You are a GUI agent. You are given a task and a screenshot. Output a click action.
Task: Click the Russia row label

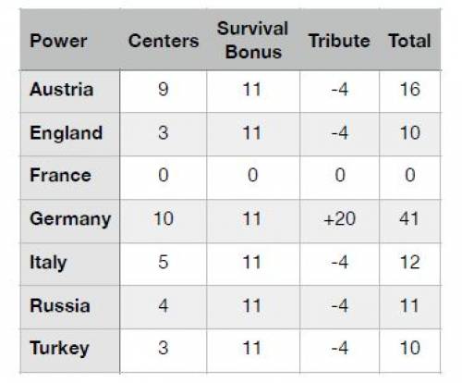tap(60, 305)
